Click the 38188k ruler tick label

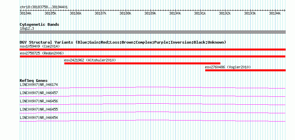click(126, 13)
